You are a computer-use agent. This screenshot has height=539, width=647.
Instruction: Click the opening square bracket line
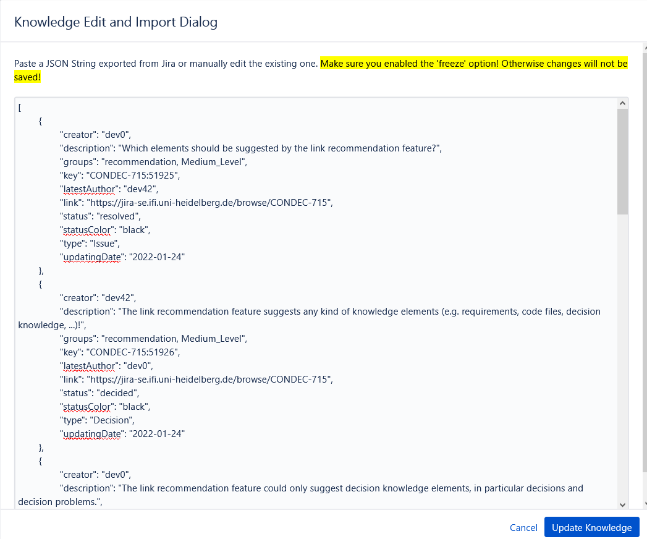tap(20, 108)
